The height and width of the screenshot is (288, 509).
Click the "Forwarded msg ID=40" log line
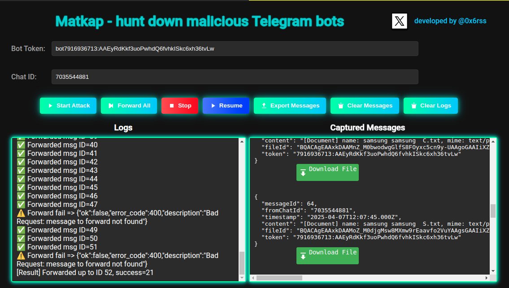[57, 145]
